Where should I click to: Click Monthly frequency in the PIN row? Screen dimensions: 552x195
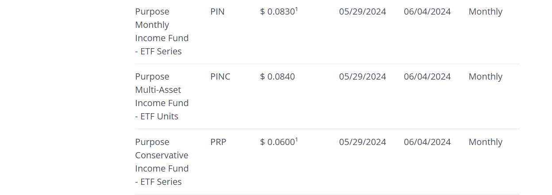pyautogui.click(x=485, y=11)
